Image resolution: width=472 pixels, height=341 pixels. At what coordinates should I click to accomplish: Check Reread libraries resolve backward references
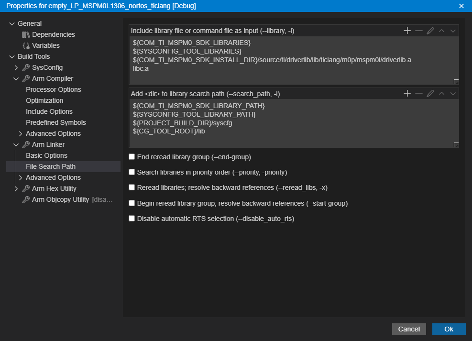click(132, 187)
